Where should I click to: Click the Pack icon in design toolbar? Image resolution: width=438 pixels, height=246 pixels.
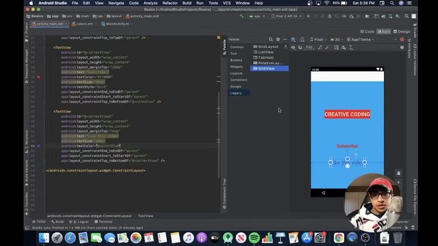pyautogui.click(x=336, y=47)
